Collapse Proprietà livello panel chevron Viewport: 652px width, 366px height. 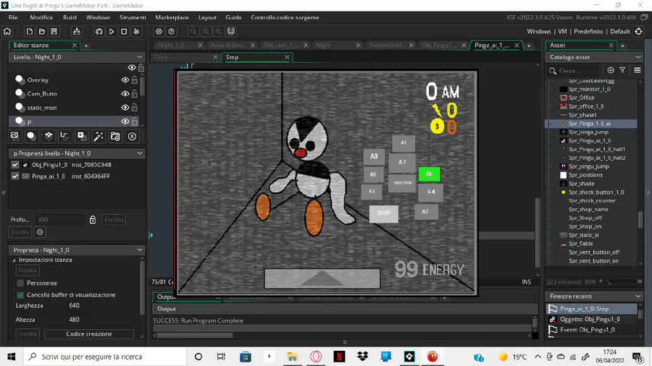[x=139, y=153]
